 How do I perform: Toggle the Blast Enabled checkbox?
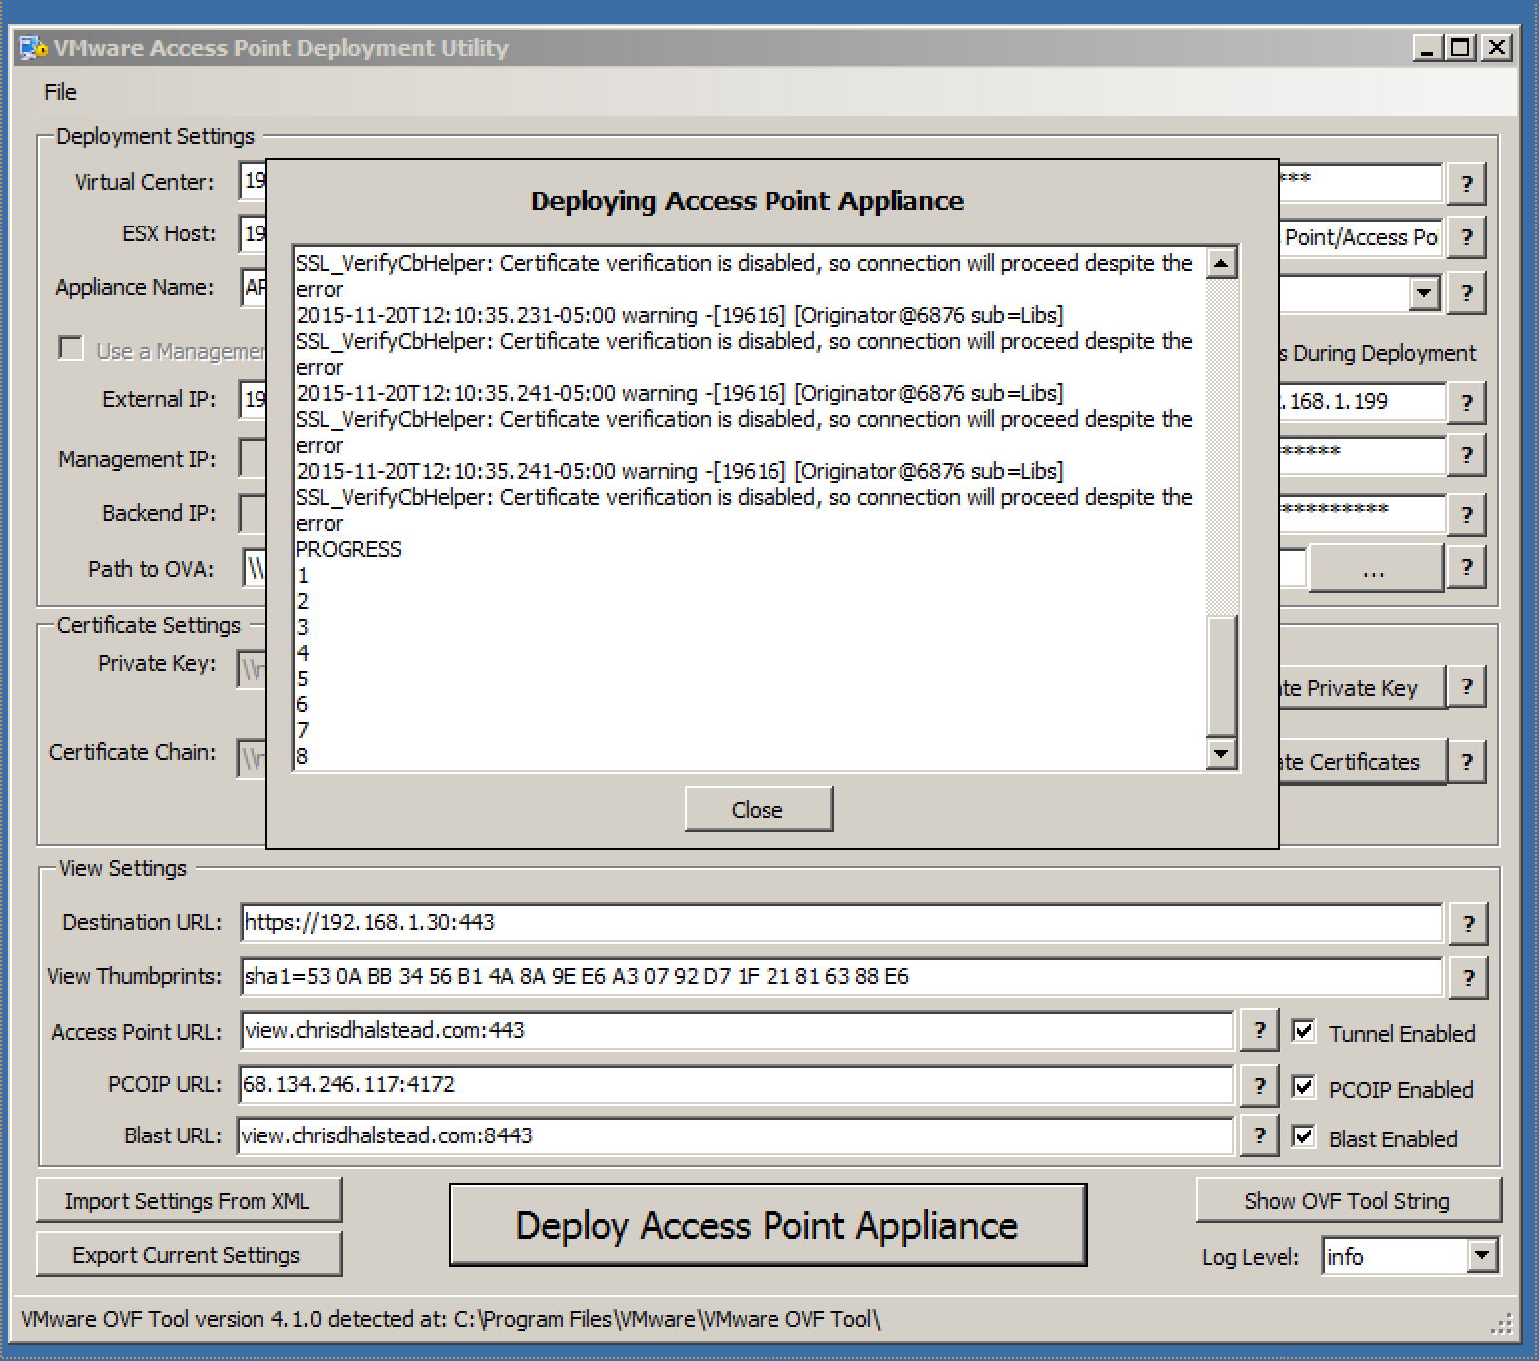pos(1303,1136)
